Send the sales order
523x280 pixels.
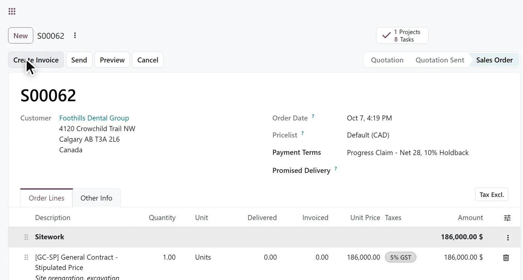(x=79, y=60)
